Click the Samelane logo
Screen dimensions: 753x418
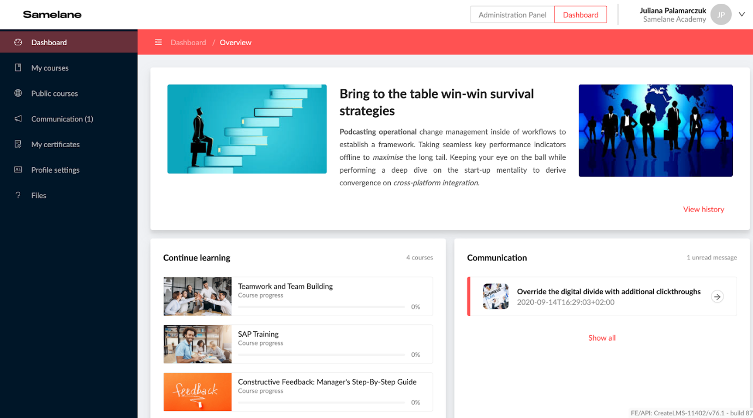coord(52,15)
